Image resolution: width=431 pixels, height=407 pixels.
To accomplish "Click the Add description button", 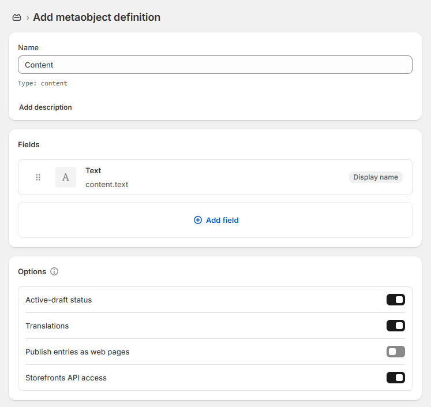I will point(46,107).
